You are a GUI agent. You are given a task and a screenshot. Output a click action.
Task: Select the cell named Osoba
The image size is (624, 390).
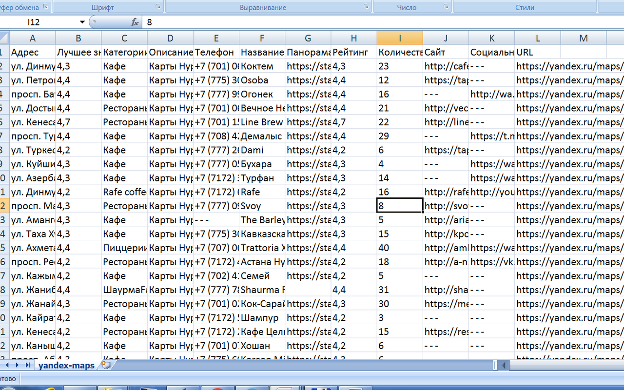[262, 80]
